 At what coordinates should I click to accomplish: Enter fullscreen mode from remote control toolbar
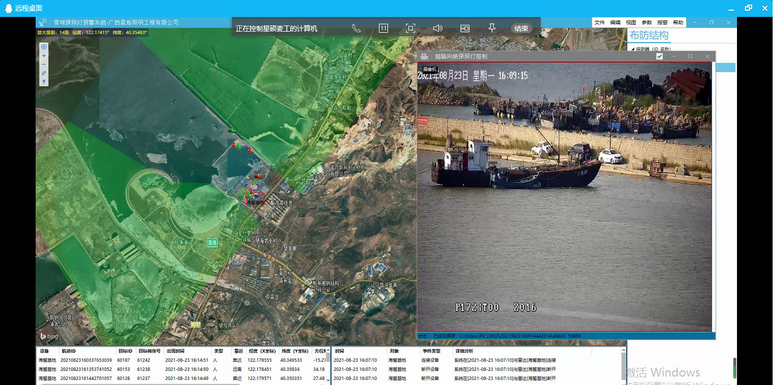click(411, 28)
